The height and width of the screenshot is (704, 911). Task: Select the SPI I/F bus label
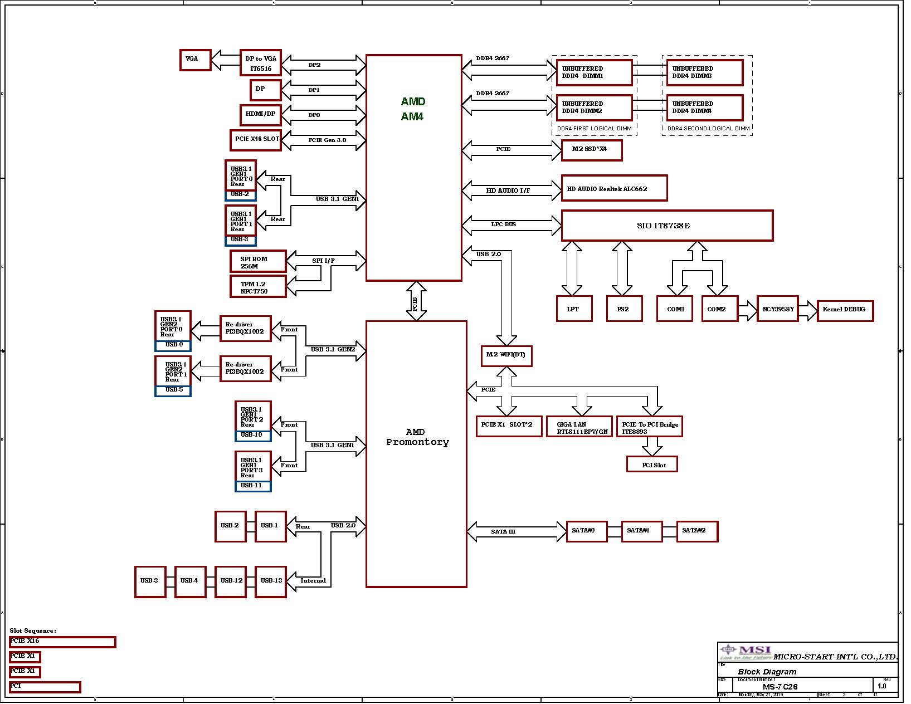pyautogui.click(x=323, y=261)
